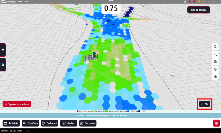The width and height of the screenshot is (221, 133).
Task: Click Signaler un problème button
Action: [x=17, y=104]
